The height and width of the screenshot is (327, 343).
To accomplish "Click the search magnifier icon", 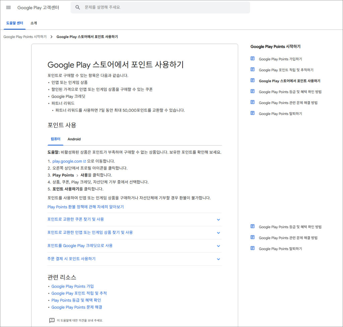I will pyautogui.click(x=78, y=7).
